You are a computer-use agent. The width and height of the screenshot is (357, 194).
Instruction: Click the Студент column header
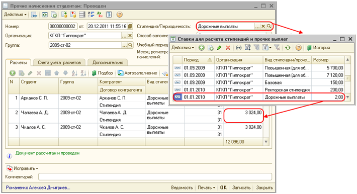click(x=39, y=86)
